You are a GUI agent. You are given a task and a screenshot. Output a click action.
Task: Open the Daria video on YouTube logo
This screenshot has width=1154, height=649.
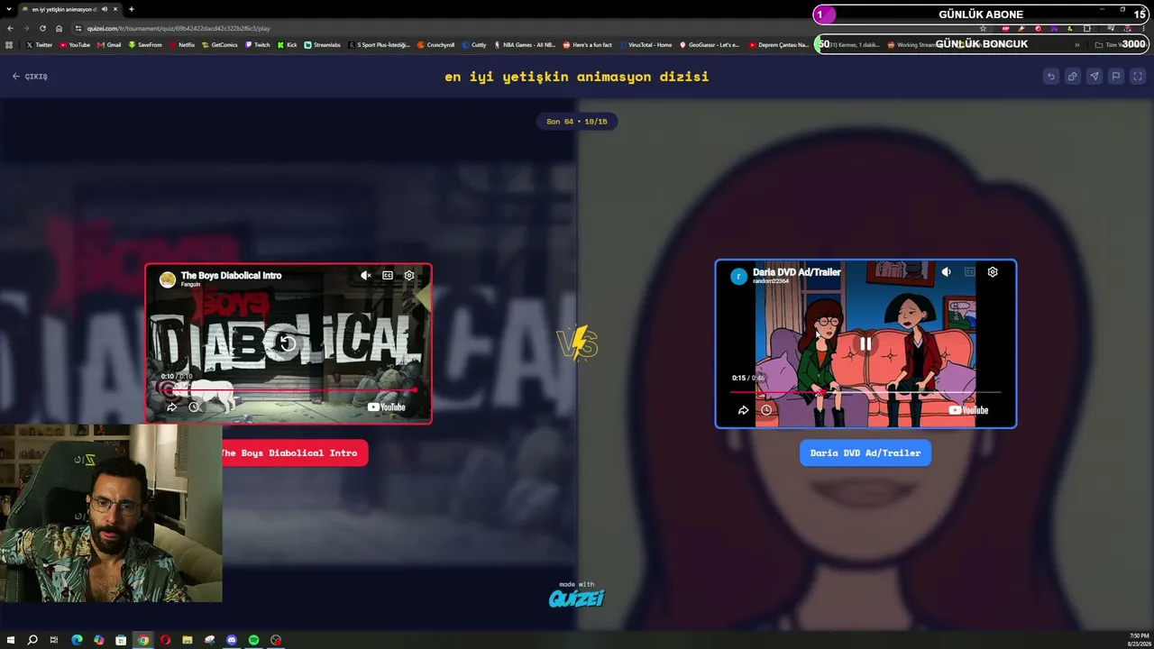click(x=969, y=411)
